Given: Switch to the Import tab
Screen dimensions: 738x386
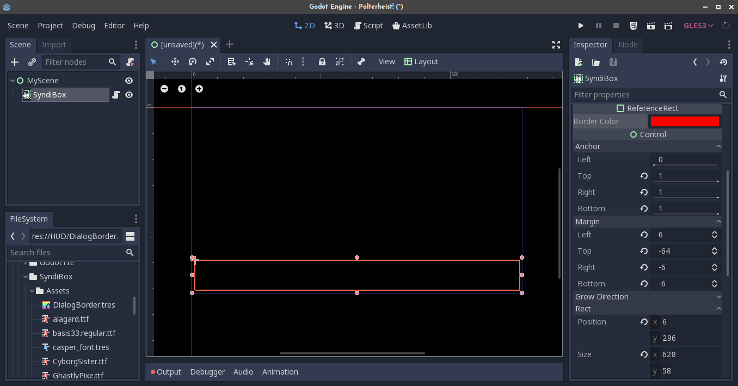Looking at the screenshot, I should (54, 45).
